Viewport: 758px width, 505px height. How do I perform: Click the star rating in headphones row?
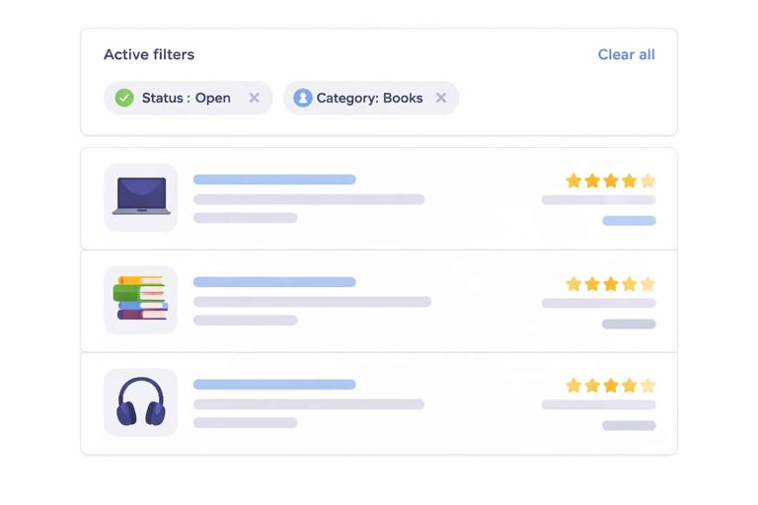tap(611, 386)
